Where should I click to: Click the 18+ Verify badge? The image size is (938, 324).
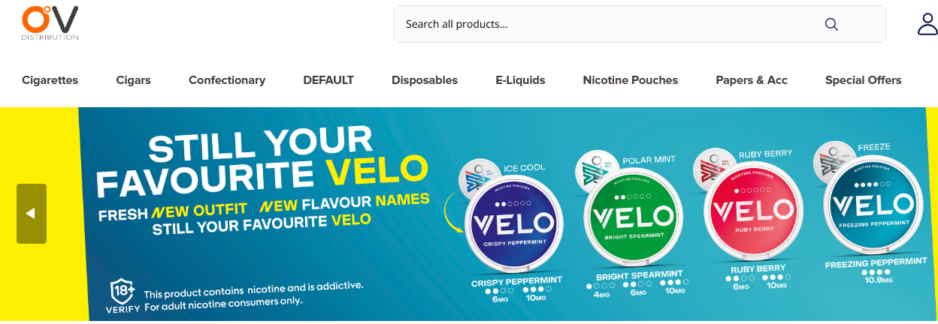(x=123, y=295)
